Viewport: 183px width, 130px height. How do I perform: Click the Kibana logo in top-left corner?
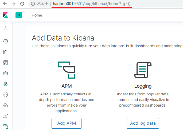click(6, 15)
